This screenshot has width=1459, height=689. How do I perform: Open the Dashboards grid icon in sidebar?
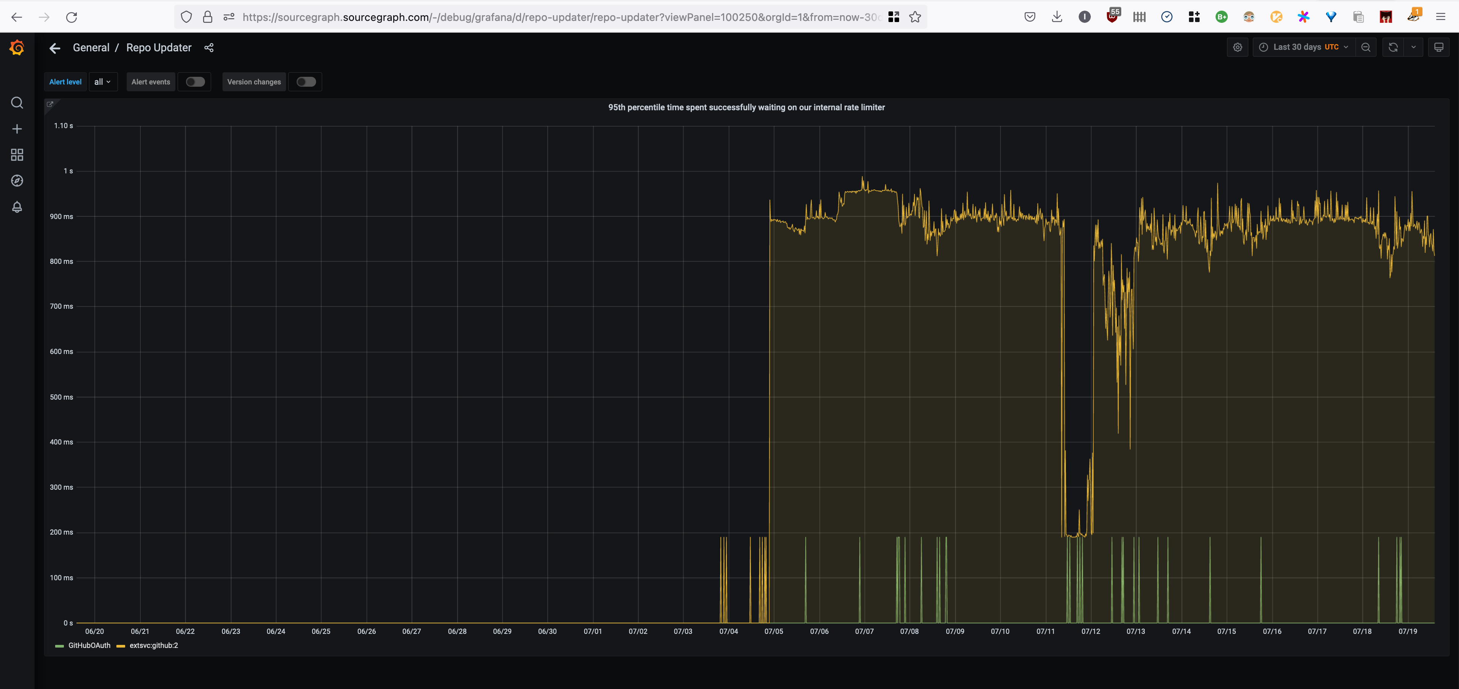(x=17, y=154)
